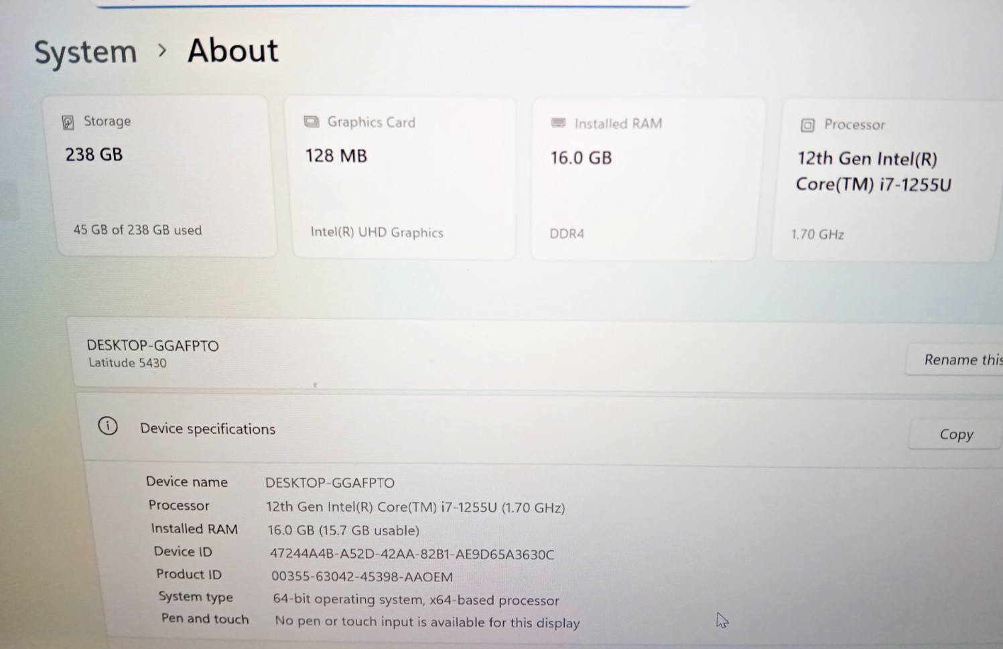Click the Processor chip icon
The image size is (1003, 649).
(x=807, y=125)
